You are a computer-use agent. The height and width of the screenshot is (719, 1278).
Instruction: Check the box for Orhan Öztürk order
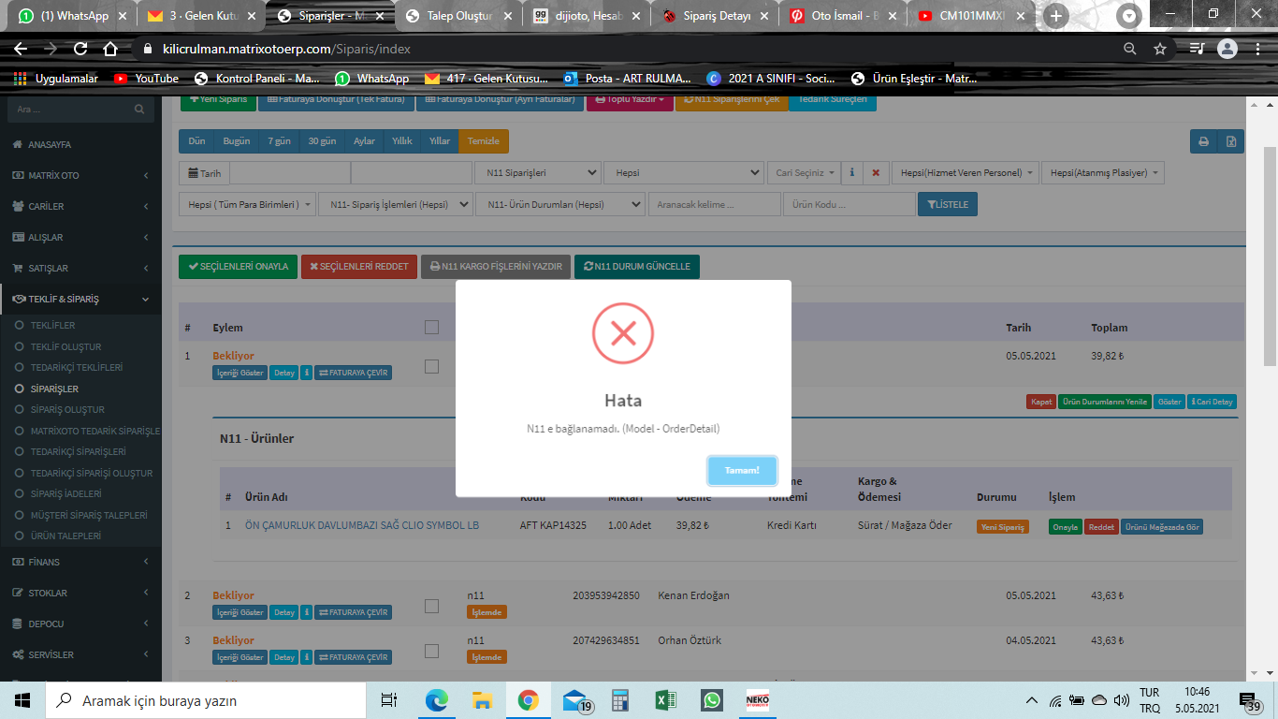(431, 651)
